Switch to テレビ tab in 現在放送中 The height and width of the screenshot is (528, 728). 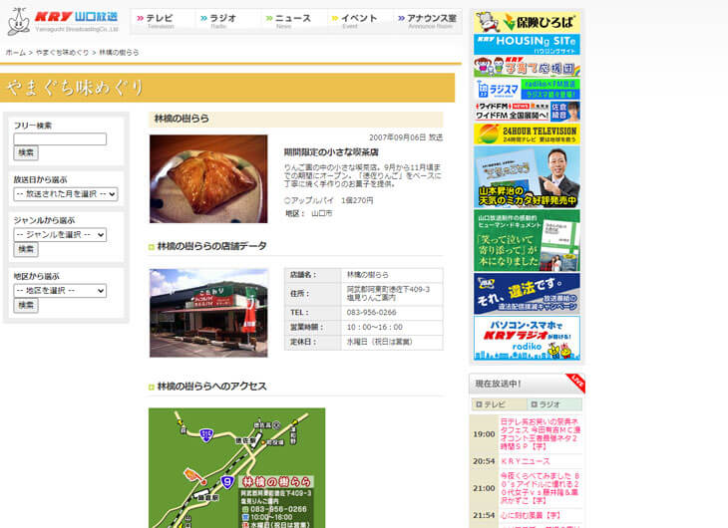(x=499, y=404)
